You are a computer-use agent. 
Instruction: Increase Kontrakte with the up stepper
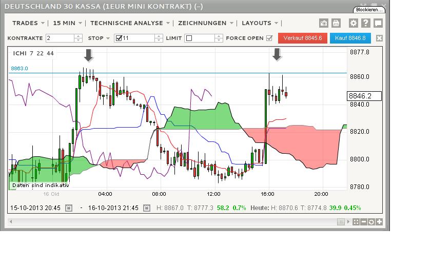[x=79, y=36]
